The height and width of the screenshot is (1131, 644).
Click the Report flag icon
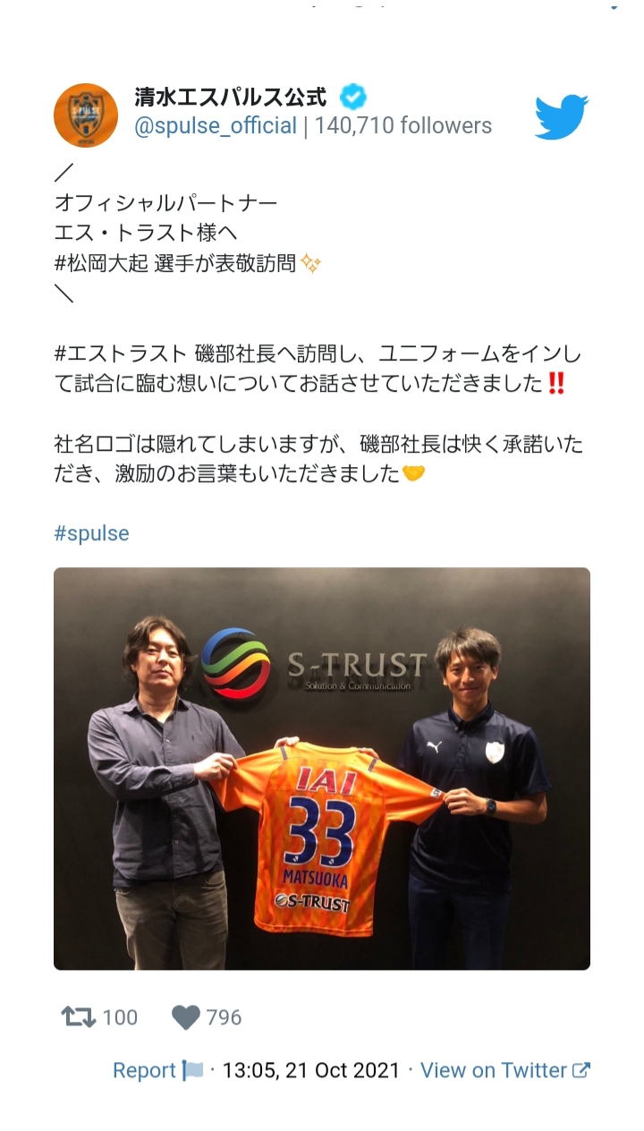click(193, 1070)
